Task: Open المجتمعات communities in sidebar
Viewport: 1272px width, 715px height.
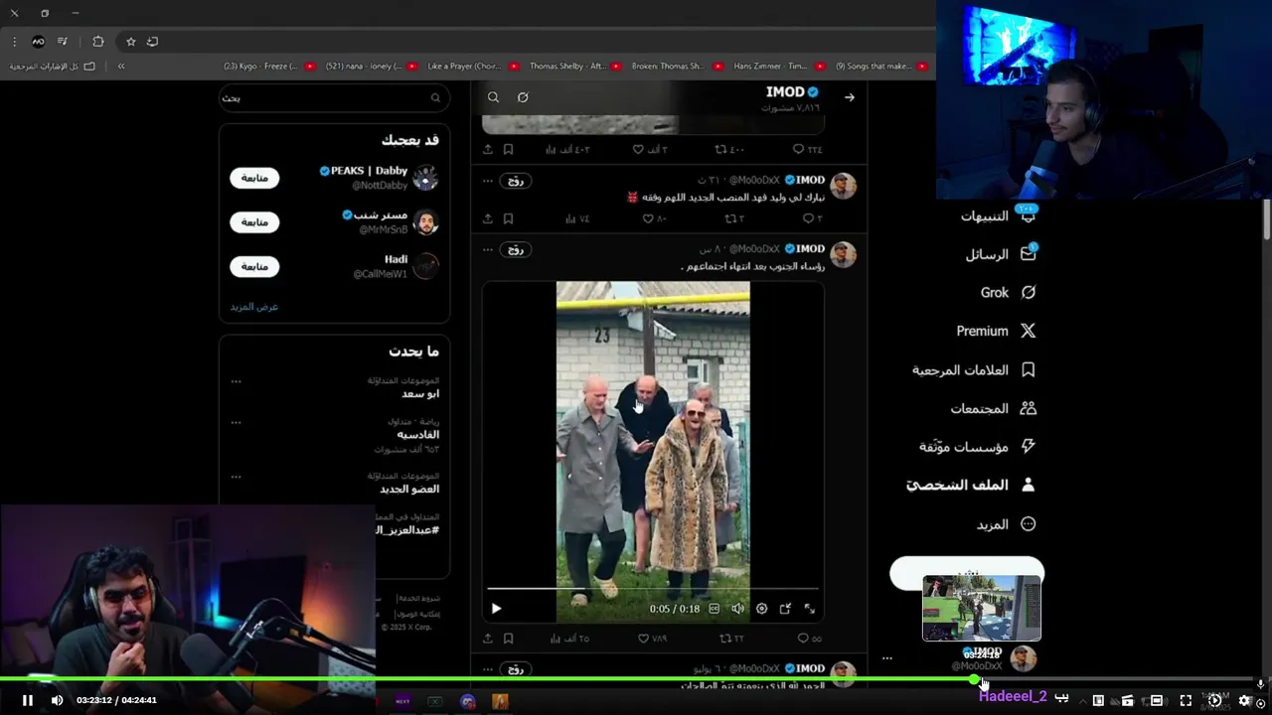Action: (994, 408)
